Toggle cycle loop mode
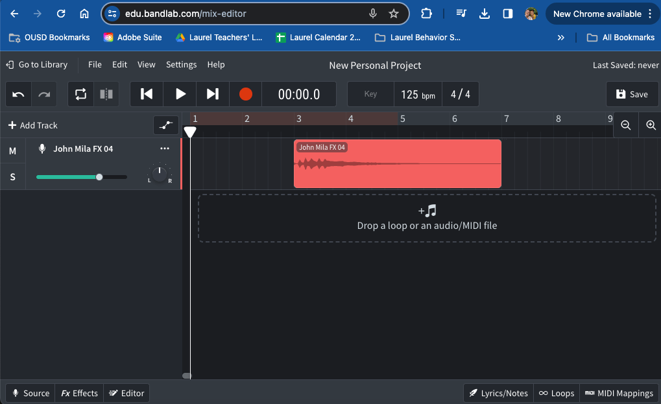Viewport: 661px width, 404px height. coord(80,94)
